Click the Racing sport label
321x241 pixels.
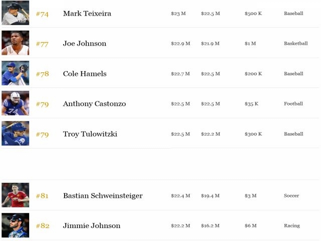pyautogui.click(x=292, y=225)
